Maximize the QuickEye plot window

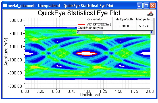[146, 5]
